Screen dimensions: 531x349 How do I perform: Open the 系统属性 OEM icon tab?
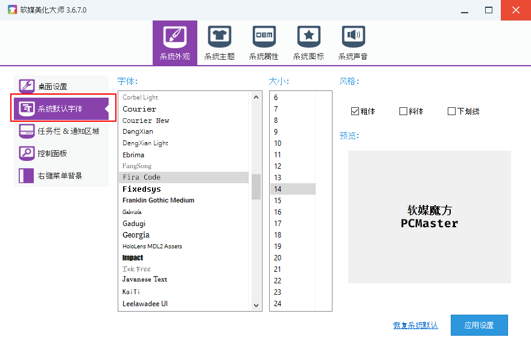tap(264, 37)
